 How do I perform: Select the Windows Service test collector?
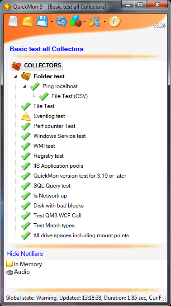60,136
